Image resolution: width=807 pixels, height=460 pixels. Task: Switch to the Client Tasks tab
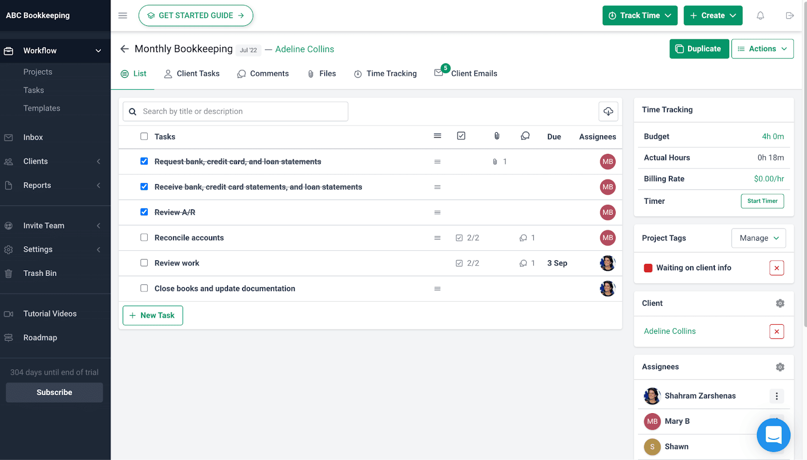point(192,74)
